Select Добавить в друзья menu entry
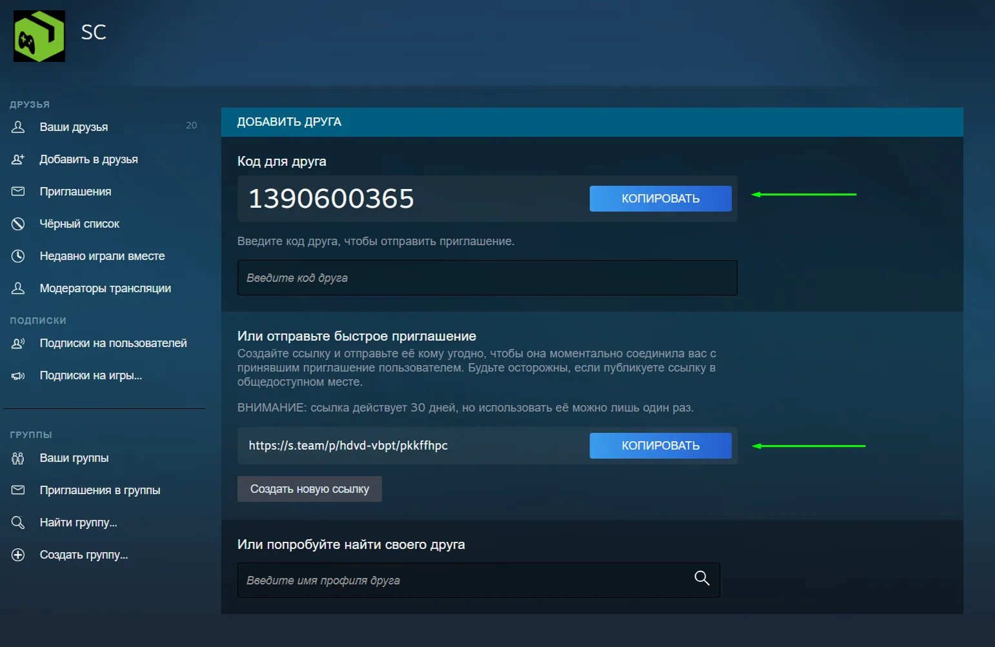Image resolution: width=995 pixels, height=647 pixels. [88, 159]
